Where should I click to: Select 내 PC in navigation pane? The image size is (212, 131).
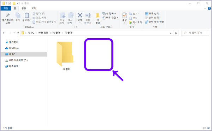click(24, 54)
